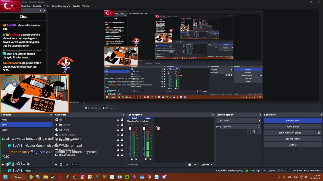Unlock the Kick Alerts source
Screen dimensions: 323x181
(122, 130)
